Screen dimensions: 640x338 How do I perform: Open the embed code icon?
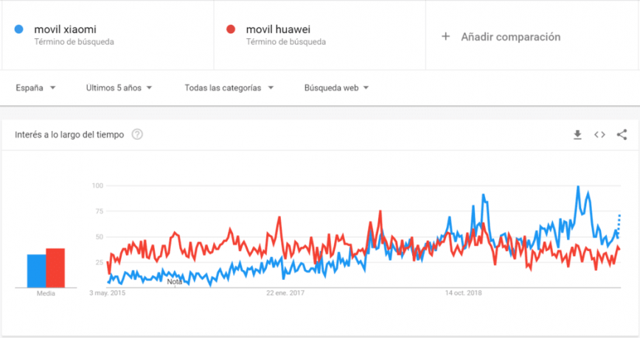599,135
